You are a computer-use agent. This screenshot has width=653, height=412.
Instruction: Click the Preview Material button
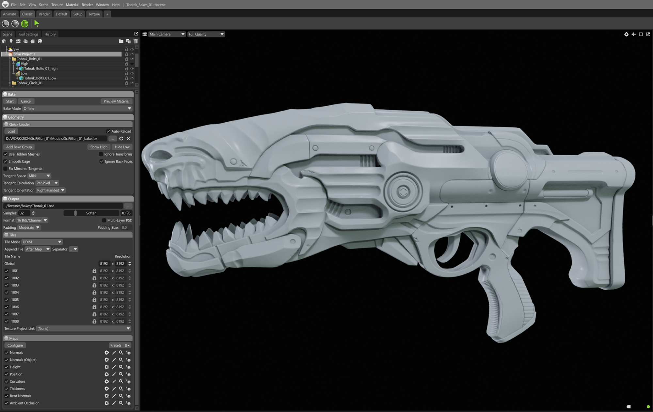point(116,101)
